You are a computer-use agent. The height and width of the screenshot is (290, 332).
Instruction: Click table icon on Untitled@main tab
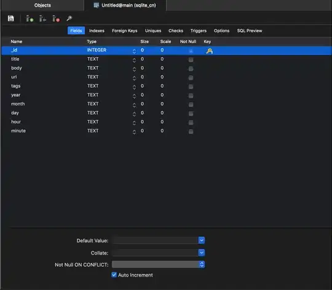[96, 6]
